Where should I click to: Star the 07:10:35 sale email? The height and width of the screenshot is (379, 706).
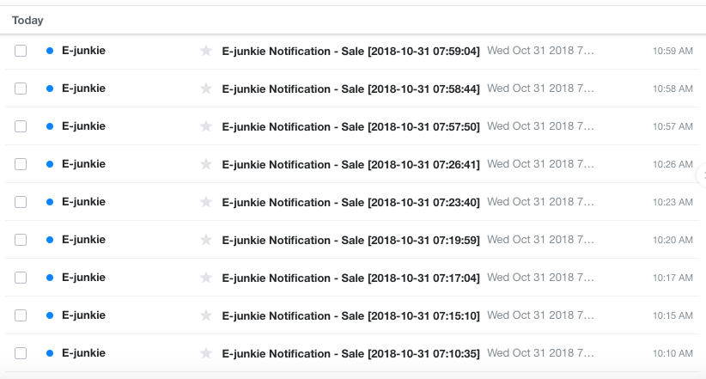(205, 353)
